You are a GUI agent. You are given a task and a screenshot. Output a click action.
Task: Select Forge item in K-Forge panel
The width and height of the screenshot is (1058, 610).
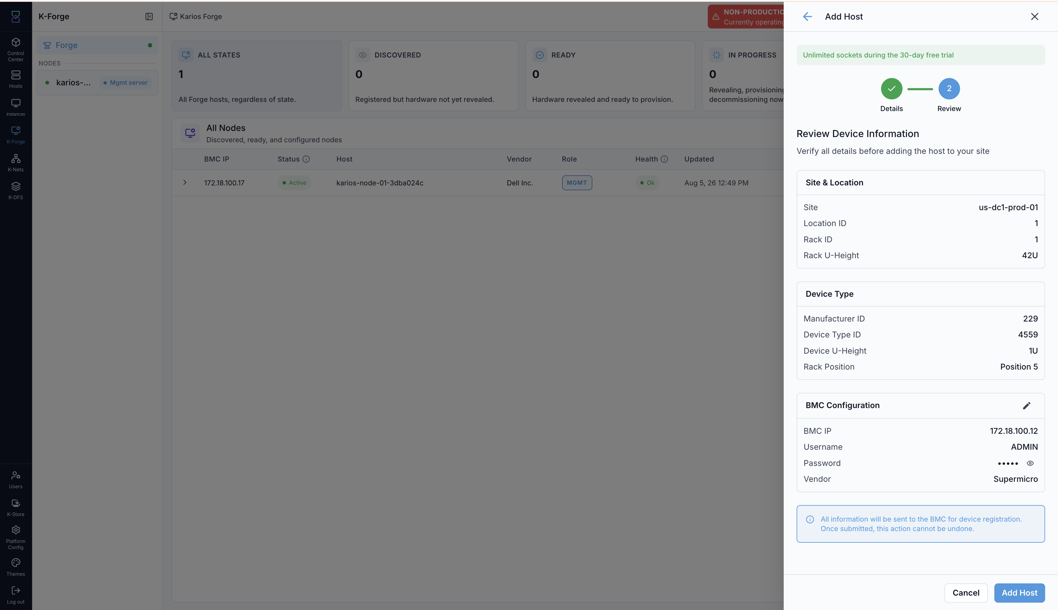click(x=97, y=45)
